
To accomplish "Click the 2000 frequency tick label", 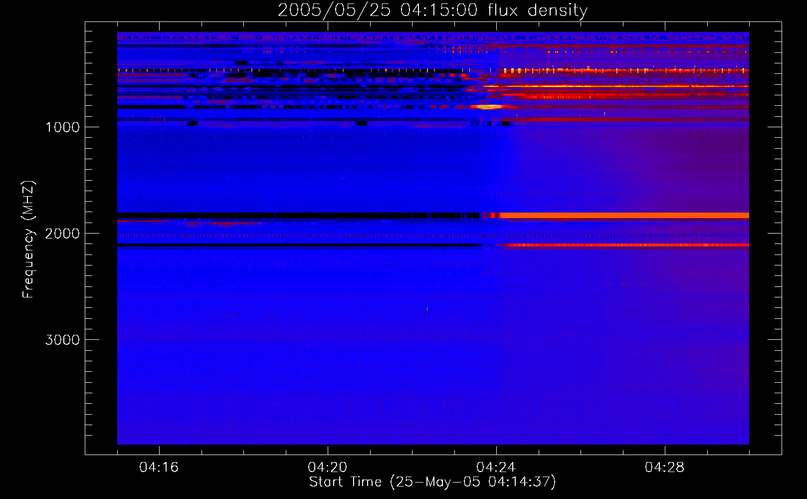I will 62,234.
